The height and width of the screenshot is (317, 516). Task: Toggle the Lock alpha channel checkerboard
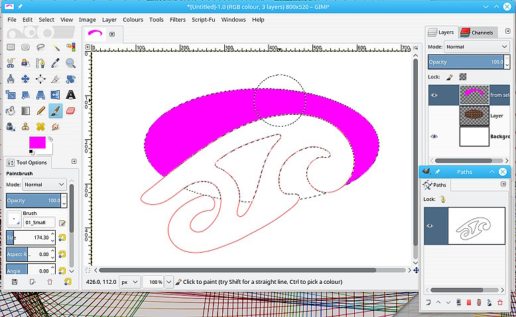tap(463, 77)
